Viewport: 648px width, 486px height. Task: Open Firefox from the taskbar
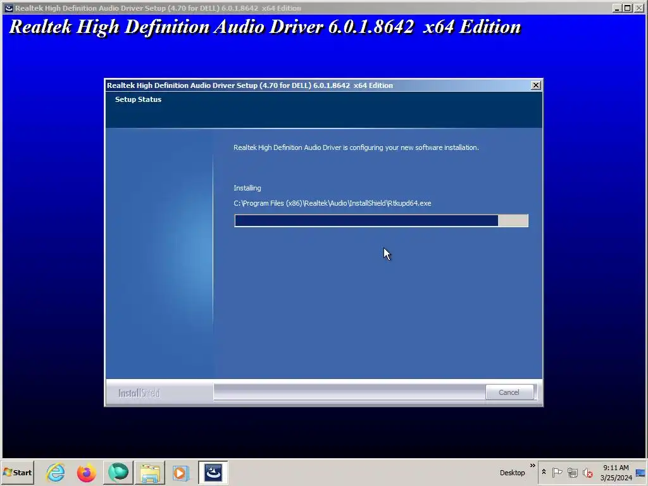[86, 472]
